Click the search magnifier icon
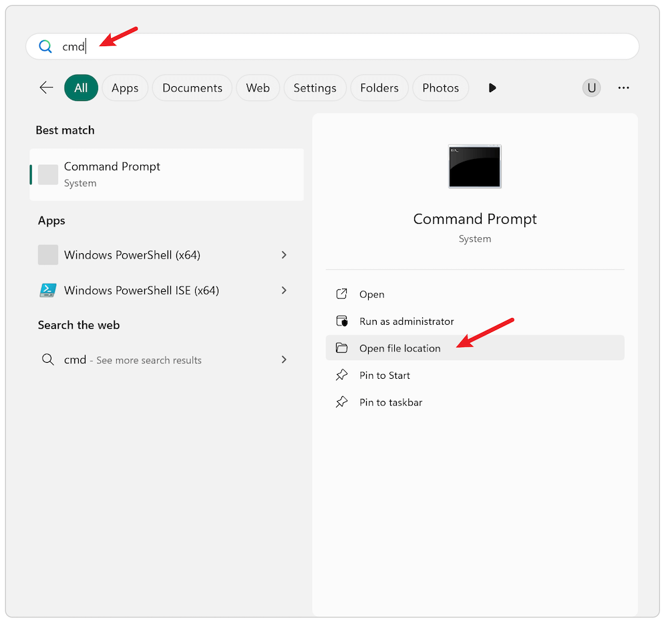The width and height of the screenshot is (668, 624). click(45, 46)
